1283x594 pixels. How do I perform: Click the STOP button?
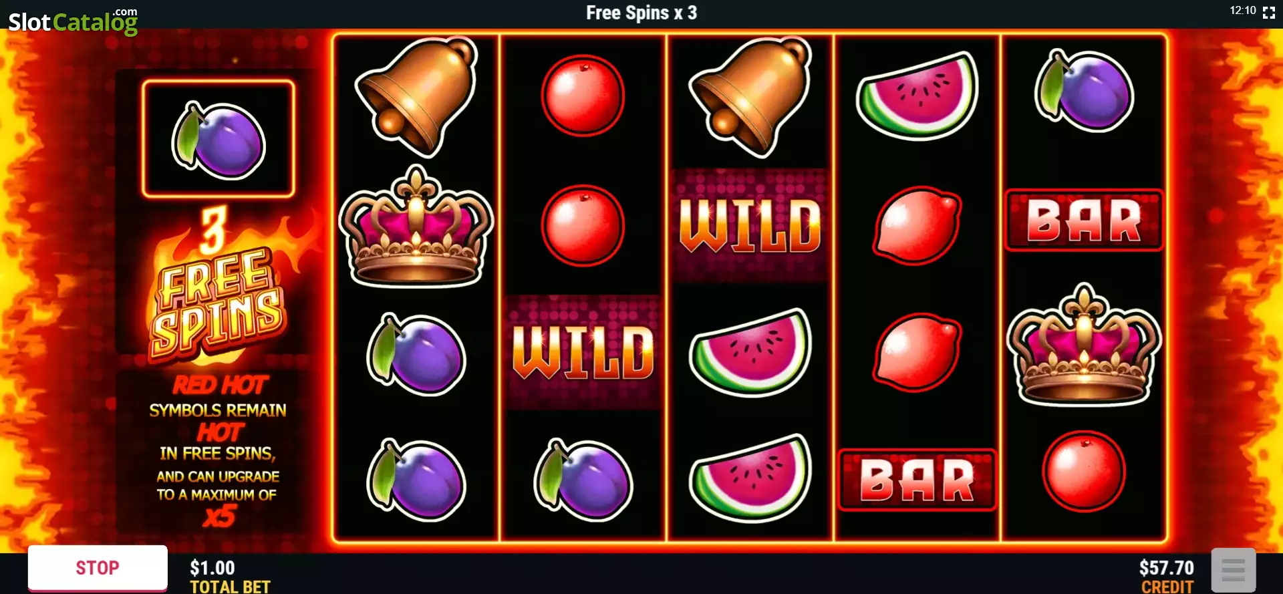click(x=98, y=568)
